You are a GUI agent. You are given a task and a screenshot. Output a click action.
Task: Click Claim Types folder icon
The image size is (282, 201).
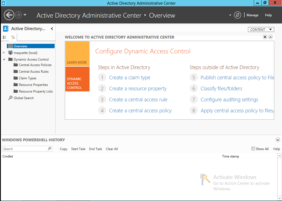click(16, 78)
